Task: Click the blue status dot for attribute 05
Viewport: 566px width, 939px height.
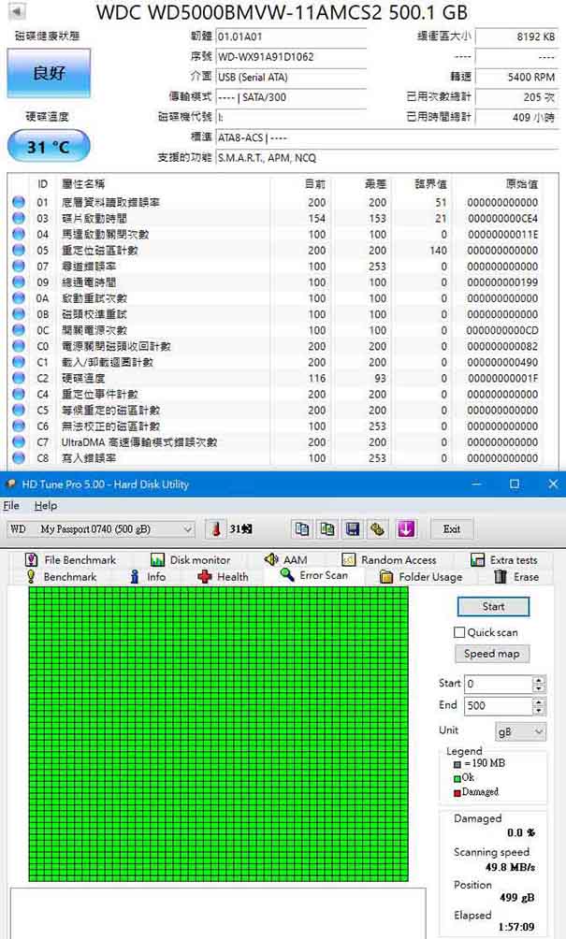Action: tap(19, 251)
